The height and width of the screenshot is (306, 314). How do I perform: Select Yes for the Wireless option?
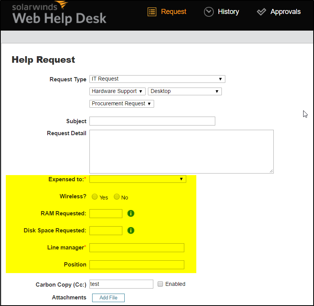[x=94, y=197]
